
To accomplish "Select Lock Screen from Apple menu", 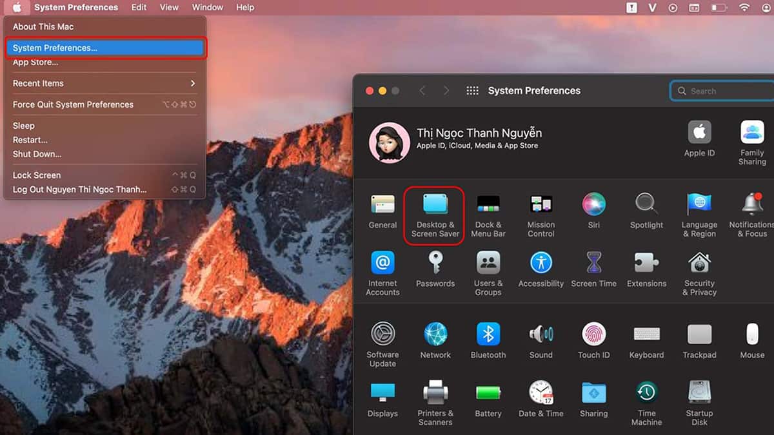I will point(37,175).
